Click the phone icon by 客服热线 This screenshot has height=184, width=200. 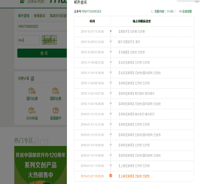[152, 12]
